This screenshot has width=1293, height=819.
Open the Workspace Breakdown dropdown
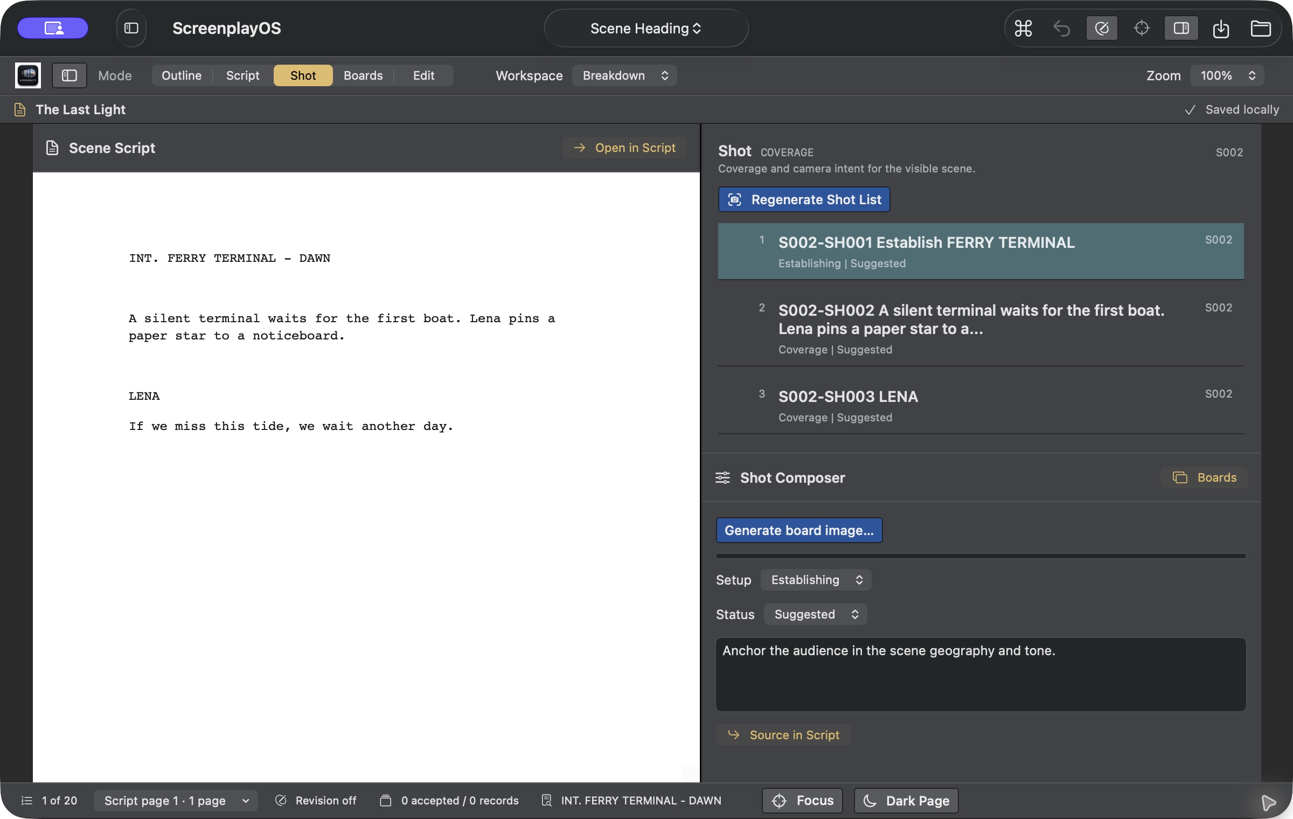[x=624, y=75]
